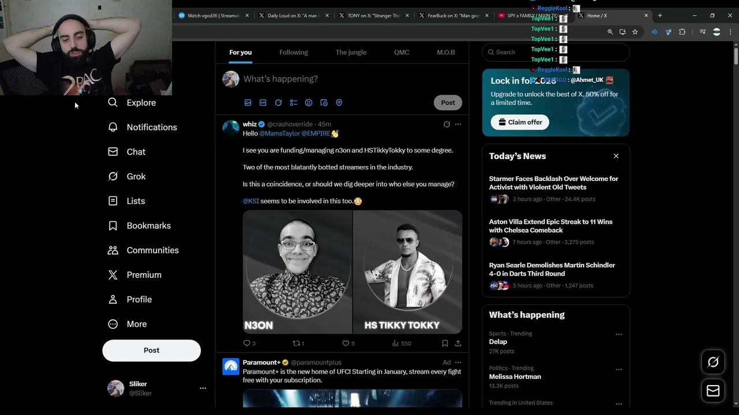739x415 pixels.
Task: Click the large sidebar Post button
Action: pyautogui.click(x=152, y=350)
